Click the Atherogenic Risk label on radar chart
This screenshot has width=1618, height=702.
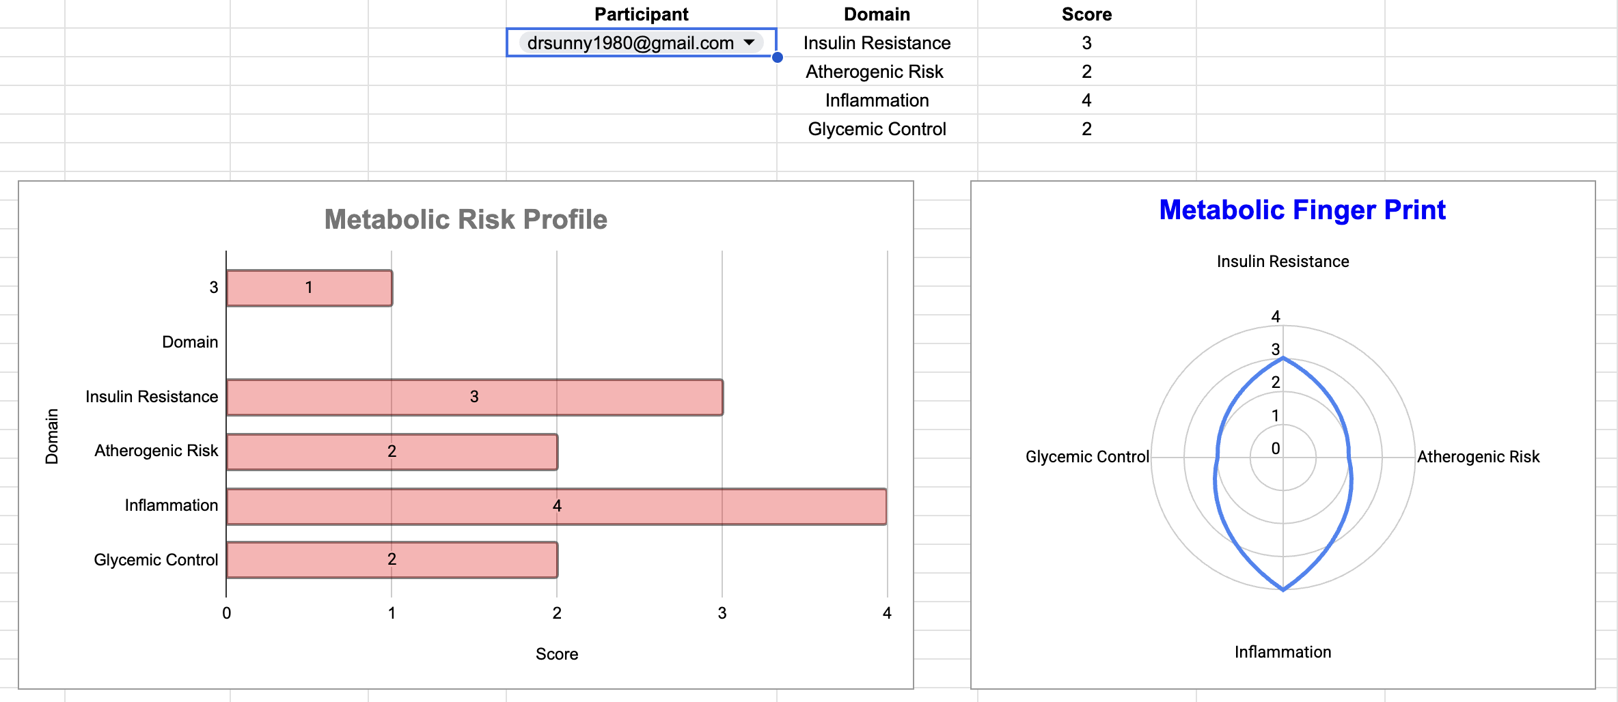tap(1479, 456)
